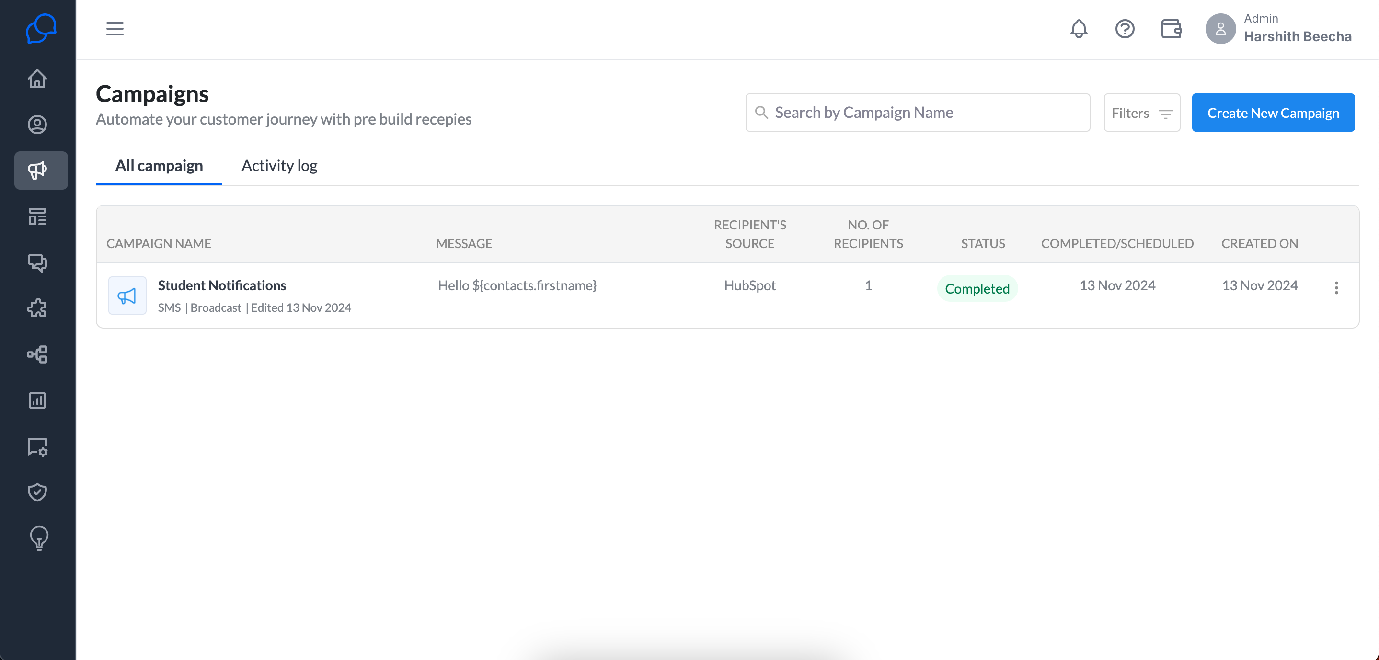The image size is (1379, 660).
Task: Open the Contacts profile sidebar icon
Action: pos(37,124)
